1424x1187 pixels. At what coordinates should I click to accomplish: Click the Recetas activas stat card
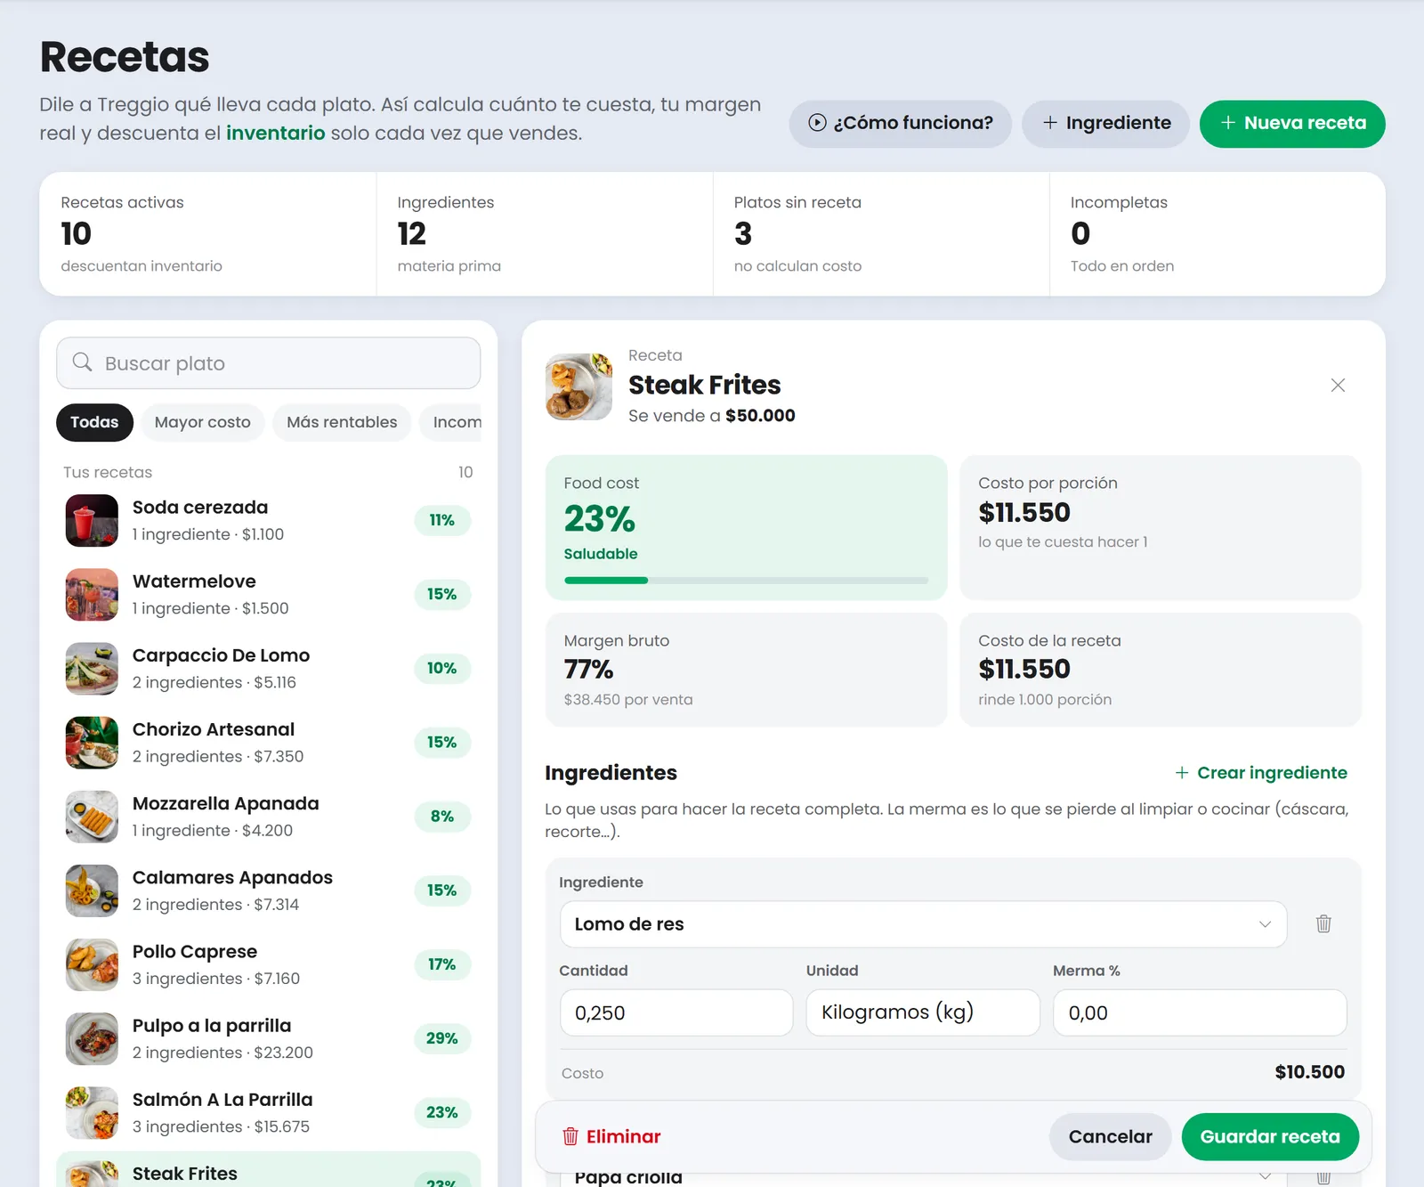point(207,233)
